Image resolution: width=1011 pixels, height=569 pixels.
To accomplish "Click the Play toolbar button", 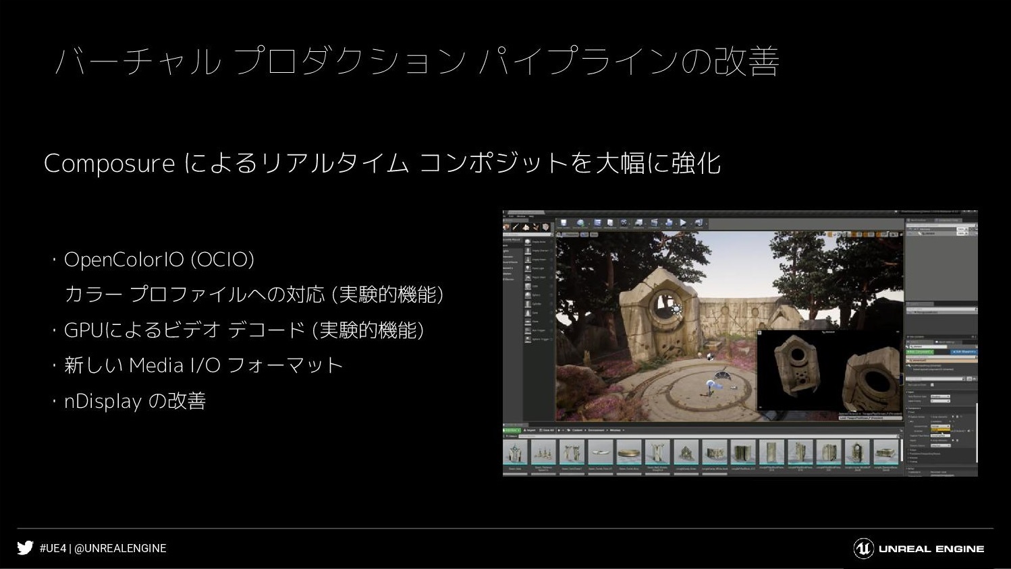I will click(683, 224).
